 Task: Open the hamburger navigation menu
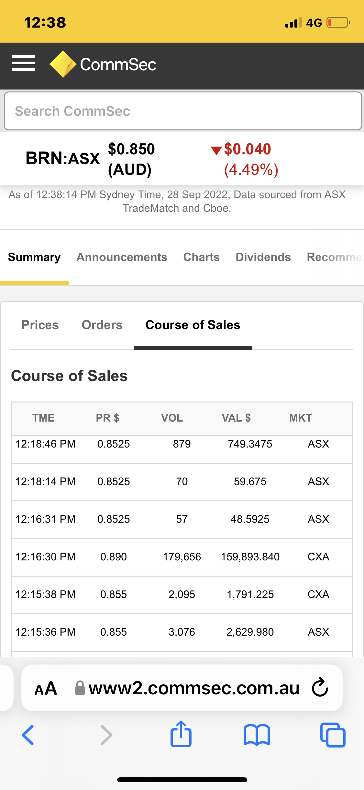point(23,63)
